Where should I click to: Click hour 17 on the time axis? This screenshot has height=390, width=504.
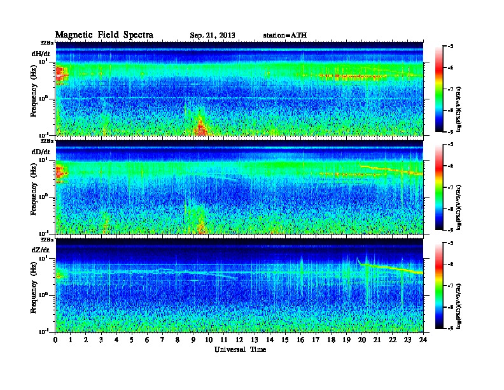(x=316, y=340)
